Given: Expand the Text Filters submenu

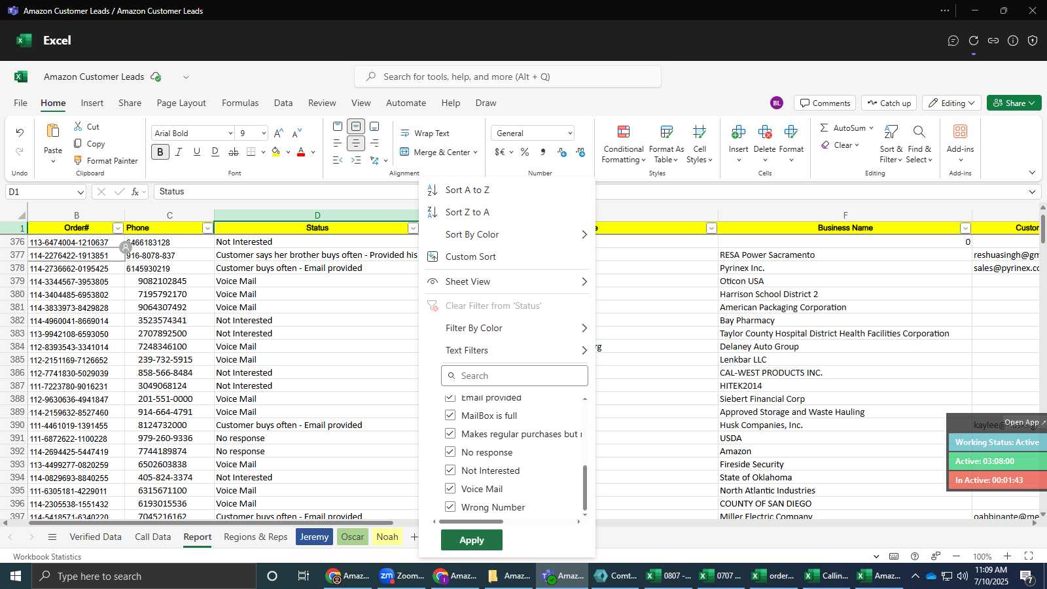Looking at the screenshot, I should pos(507,350).
